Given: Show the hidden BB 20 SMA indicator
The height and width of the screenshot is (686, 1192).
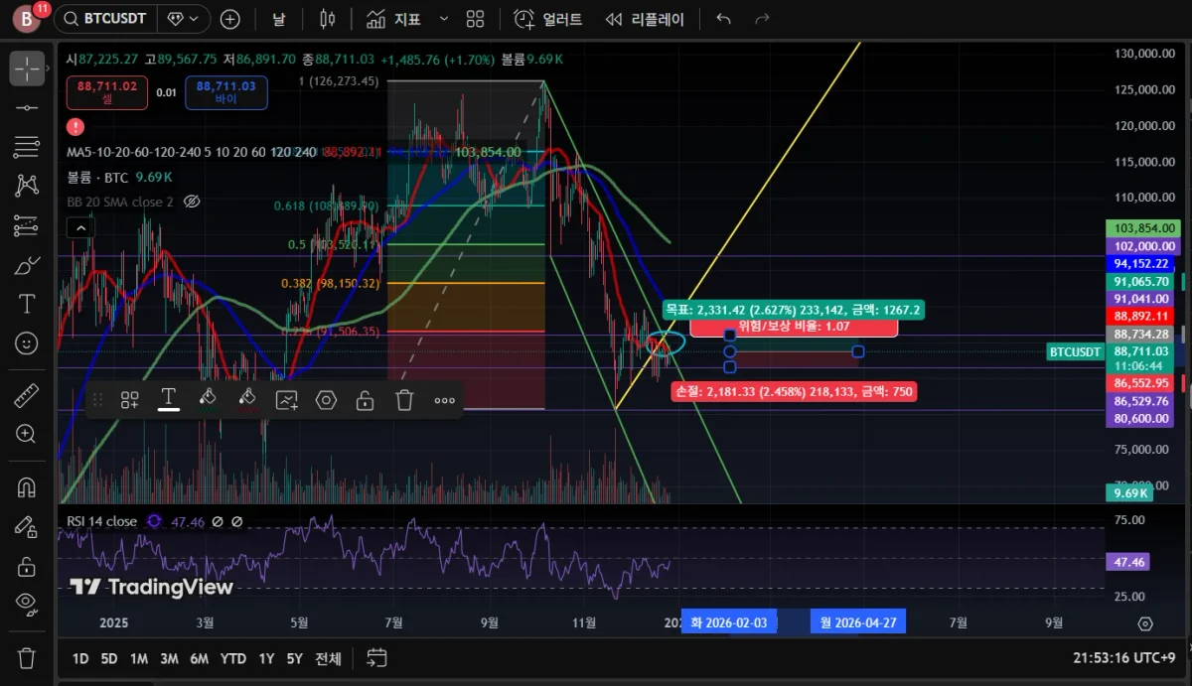Looking at the screenshot, I should click(193, 202).
